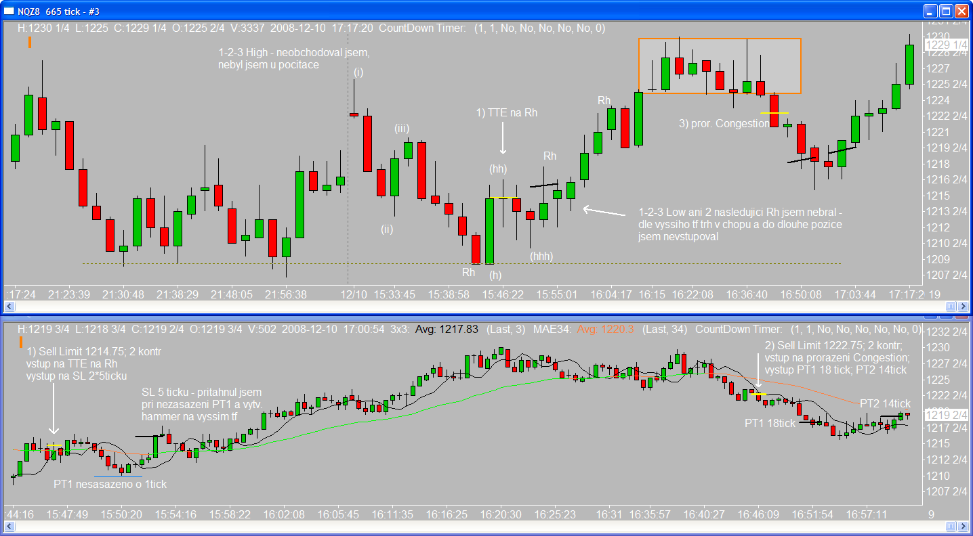The width and height of the screenshot is (973, 536).
Task: Click the '1-2-3 High - neobchodoval jsem,' note
Action: pos(294,52)
